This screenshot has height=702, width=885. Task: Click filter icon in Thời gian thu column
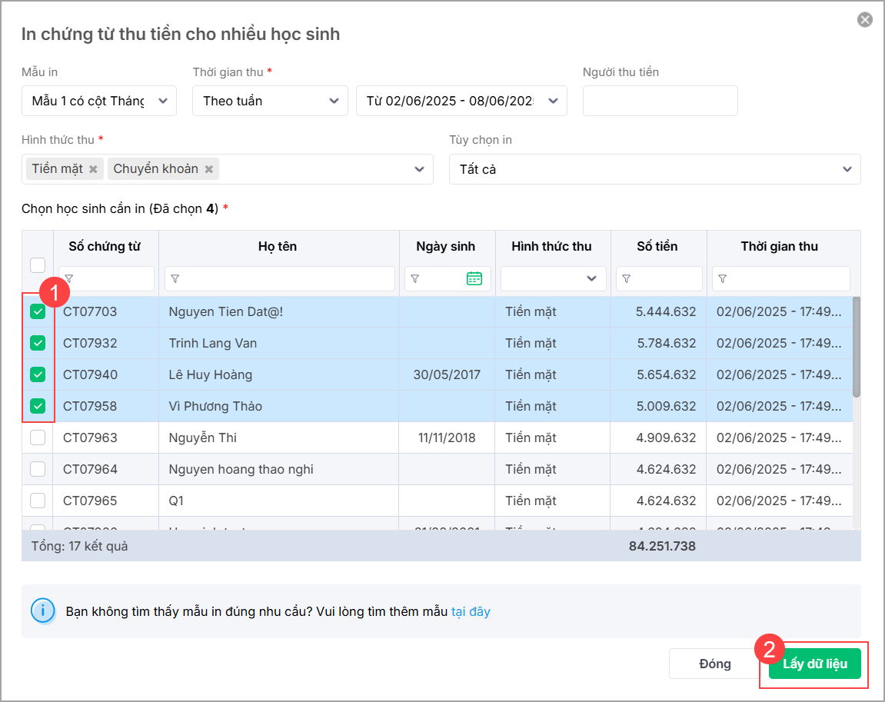tap(722, 279)
